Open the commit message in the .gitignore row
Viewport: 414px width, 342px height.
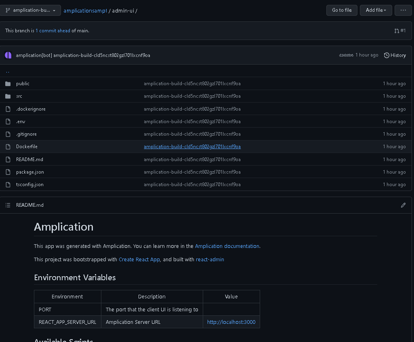pyautogui.click(x=192, y=134)
